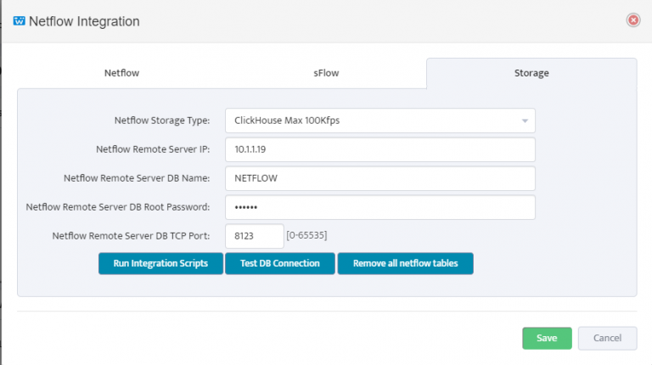Expand the storage type dropdown arrow
This screenshot has height=365, width=652.
pos(526,121)
